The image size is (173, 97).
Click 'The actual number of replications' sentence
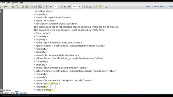click(76, 27)
